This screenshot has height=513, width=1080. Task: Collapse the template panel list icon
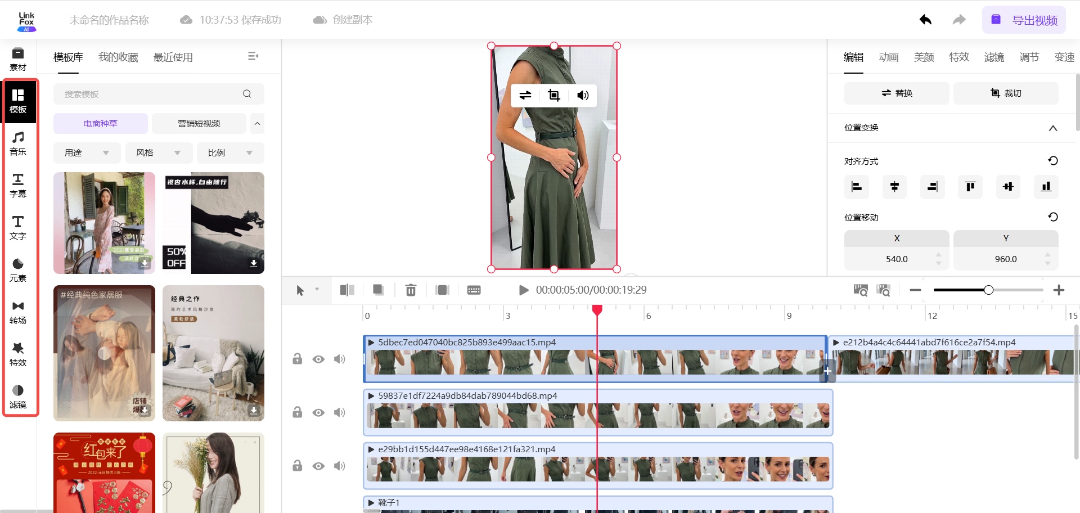(253, 56)
